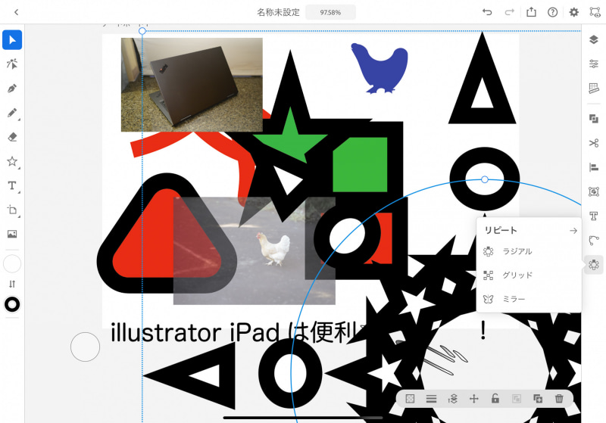Open the Object transform panel
The width and height of the screenshot is (606, 423).
[x=594, y=191]
